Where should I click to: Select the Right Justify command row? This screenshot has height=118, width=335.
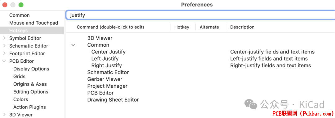[x=200, y=65]
